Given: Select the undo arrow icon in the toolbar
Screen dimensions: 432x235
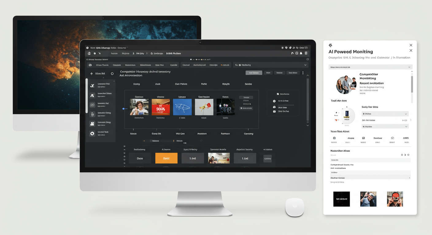Looking at the screenshot, I should [292, 53].
